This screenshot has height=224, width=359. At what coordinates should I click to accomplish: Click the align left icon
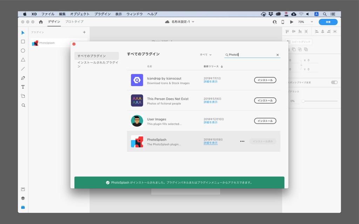pyautogui.click(x=317, y=31)
